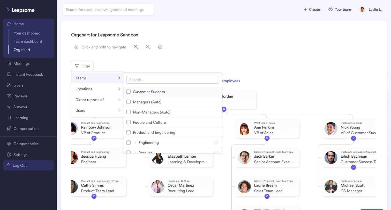Open the Direct reports of submenu arrow
Viewport: 391px width, 210px height.
pyautogui.click(x=119, y=100)
